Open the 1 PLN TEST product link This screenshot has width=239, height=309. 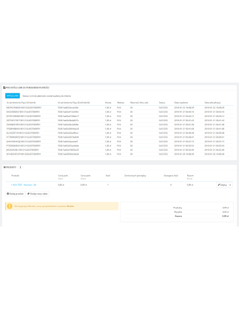(x=24, y=185)
